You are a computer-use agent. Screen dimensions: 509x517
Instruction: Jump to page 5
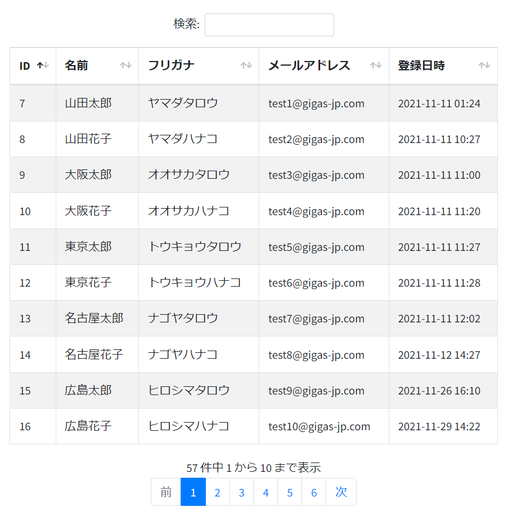click(290, 492)
